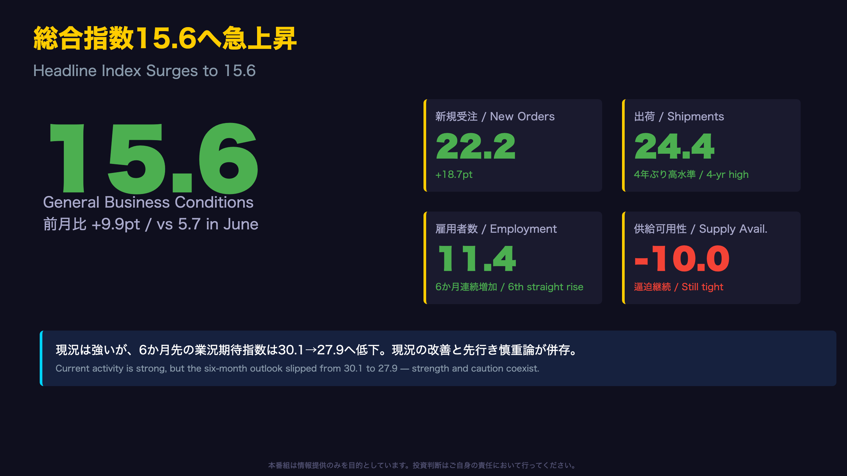Select the 逼迫継続 / Still tight note

pyautogui.click(x=679, y=287)
